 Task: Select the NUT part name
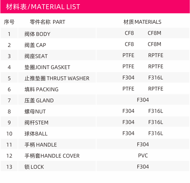click(x=35, y=112)
